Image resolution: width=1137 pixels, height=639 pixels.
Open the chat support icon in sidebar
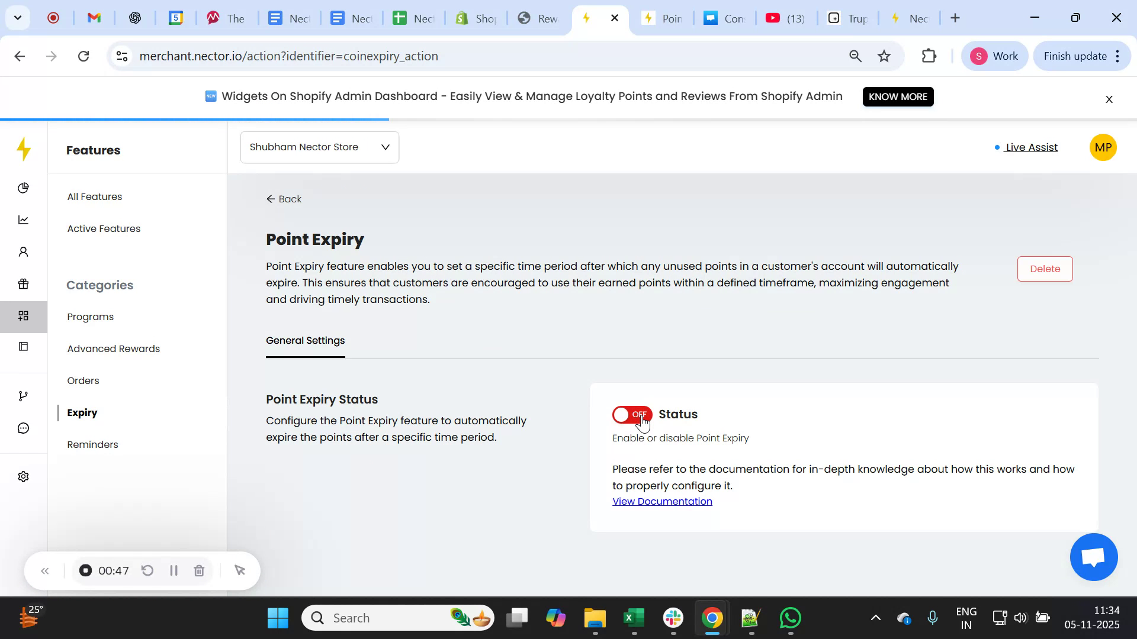coord(24,428)
